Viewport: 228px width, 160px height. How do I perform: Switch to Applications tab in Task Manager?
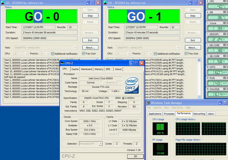[155, 114]
